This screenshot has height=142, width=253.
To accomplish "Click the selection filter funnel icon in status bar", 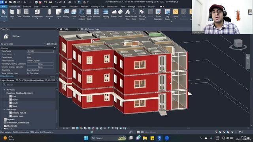I will (x=240, y=132).
